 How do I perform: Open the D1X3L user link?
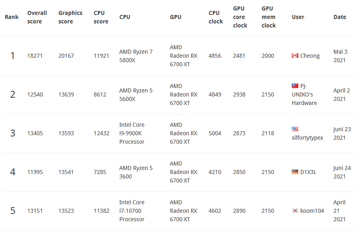[x=308, y=172]
